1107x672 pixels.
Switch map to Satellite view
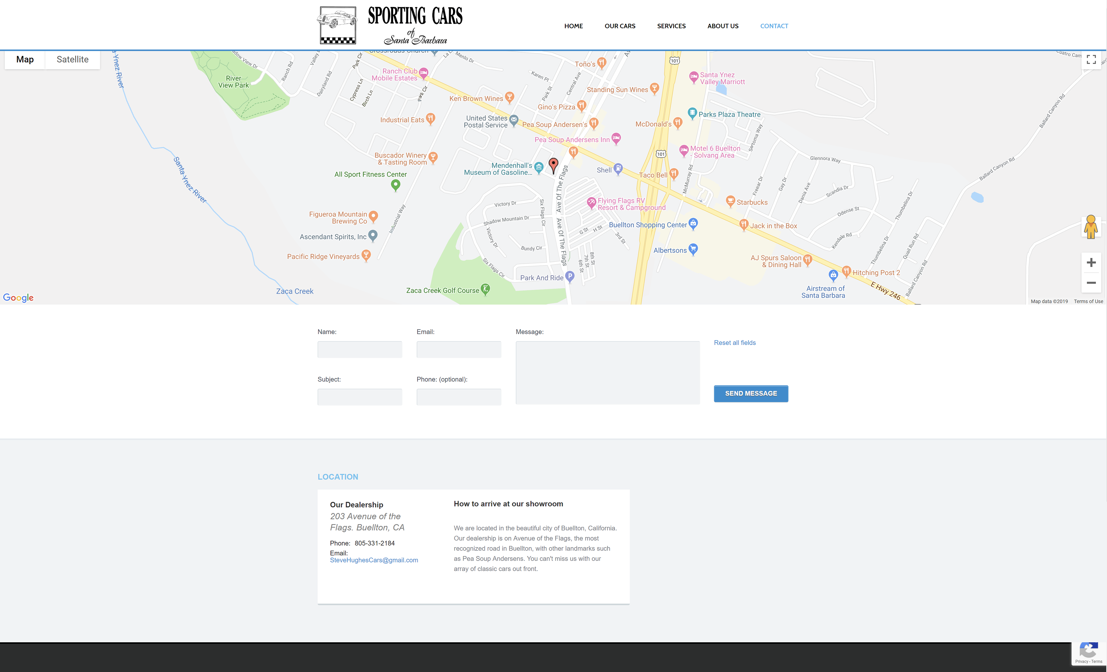pyautogui.click(x=72, y=60)
